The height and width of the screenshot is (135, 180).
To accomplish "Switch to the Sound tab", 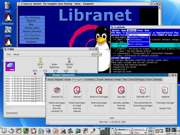I will tap(100, 80).
